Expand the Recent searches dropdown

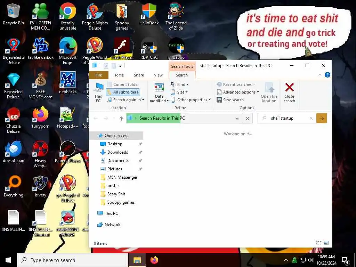click(x=236, y=84)
